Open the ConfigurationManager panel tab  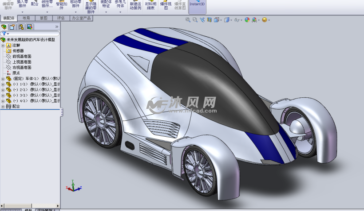point(21,27)
